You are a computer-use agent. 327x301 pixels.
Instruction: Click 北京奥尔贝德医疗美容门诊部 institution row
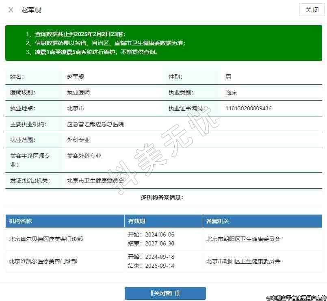46,239
